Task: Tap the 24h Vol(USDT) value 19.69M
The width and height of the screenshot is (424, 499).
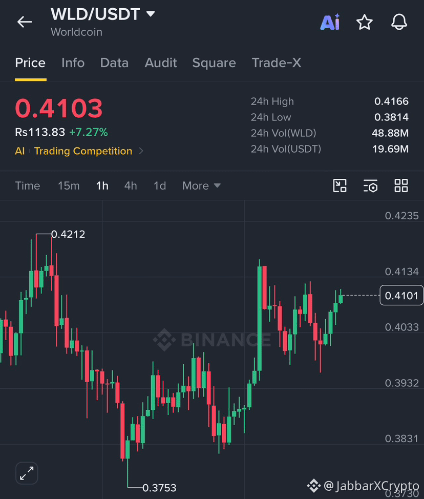Action: 390,149
